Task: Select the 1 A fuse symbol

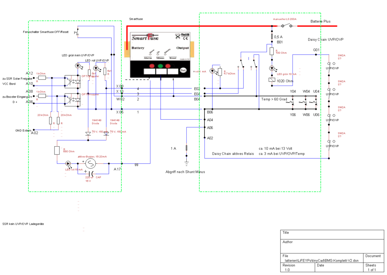Action: 186,148
